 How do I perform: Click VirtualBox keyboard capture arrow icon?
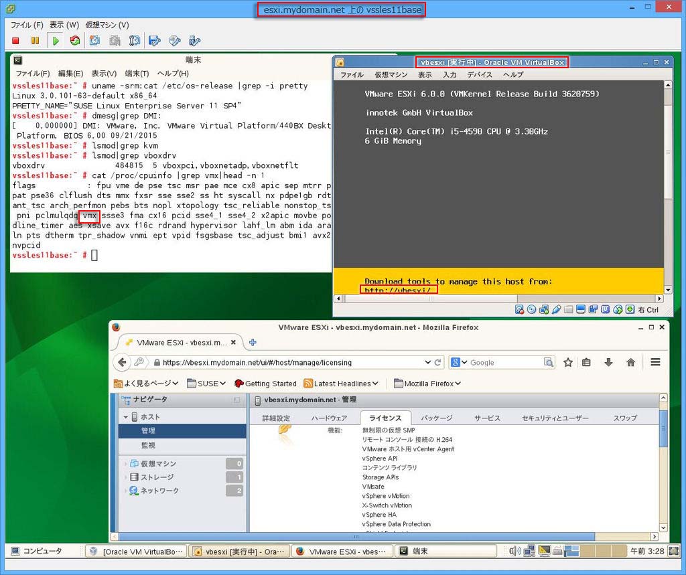630,309
